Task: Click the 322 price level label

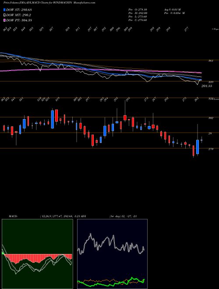Action: point(211,99)
